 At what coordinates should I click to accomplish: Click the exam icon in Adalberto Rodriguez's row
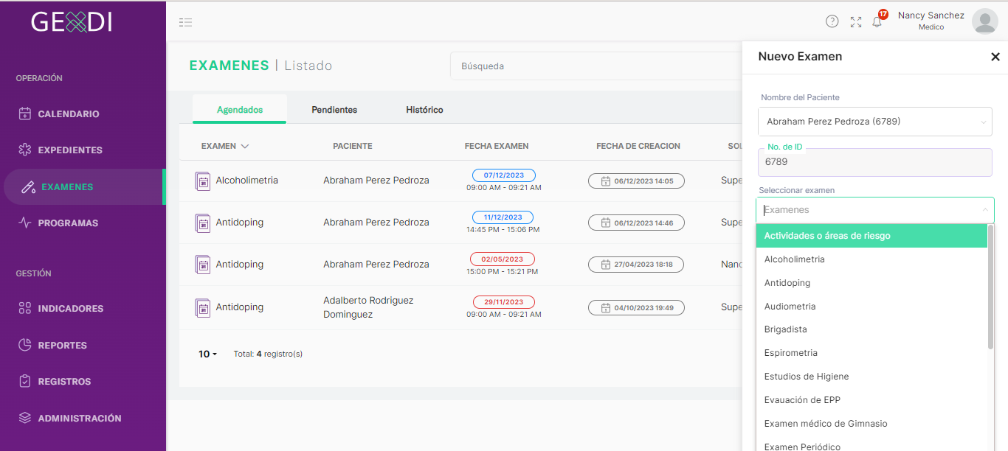(x=203, y=307)
